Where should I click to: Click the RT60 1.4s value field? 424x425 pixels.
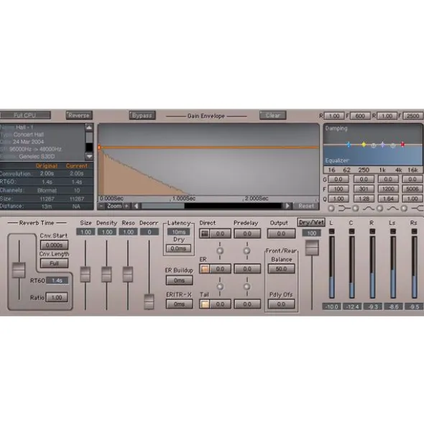57,280
